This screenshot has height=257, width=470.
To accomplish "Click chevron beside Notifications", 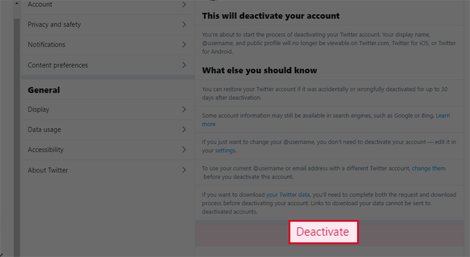I will 184,45.
